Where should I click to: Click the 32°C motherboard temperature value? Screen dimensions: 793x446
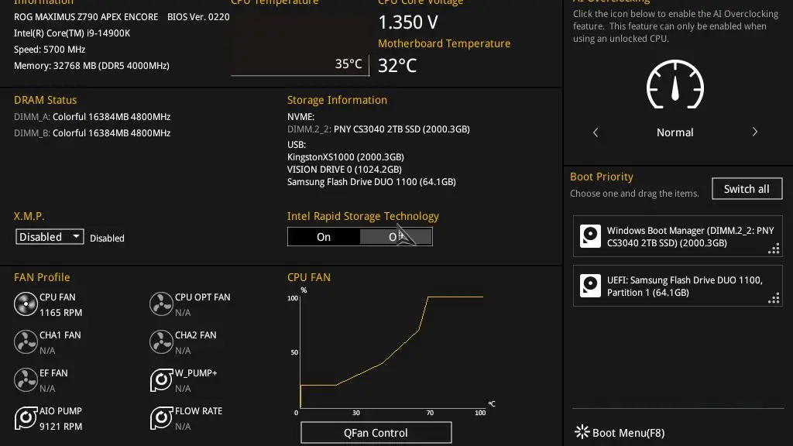pos(397,65)
